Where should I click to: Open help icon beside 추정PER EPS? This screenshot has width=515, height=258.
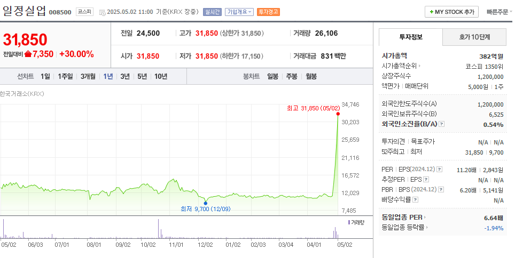pyautogui.click(x=426, y=180)
